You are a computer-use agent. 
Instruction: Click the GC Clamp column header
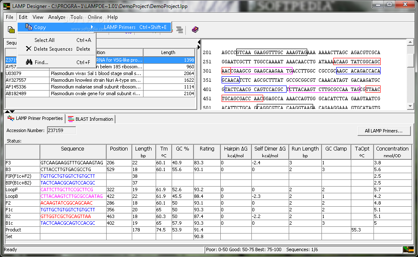[x=336, y=152]
